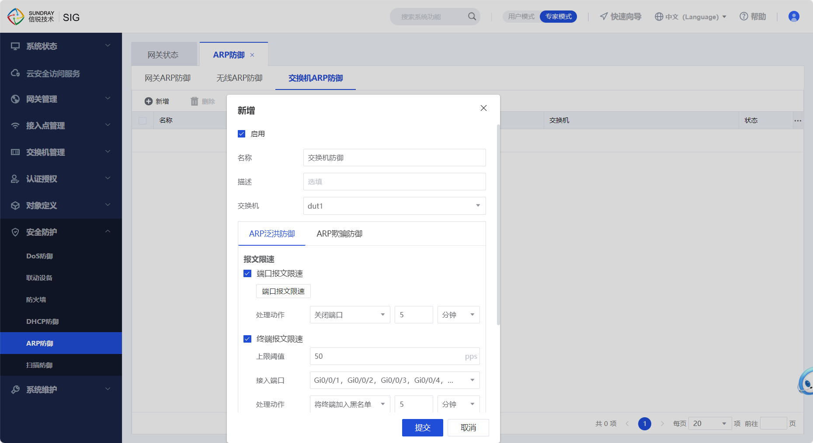Click the floating assistant robot icon

tap(806, 381)
